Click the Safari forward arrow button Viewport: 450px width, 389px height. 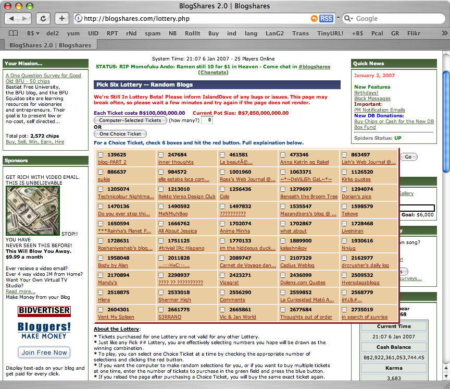point(25,19)
